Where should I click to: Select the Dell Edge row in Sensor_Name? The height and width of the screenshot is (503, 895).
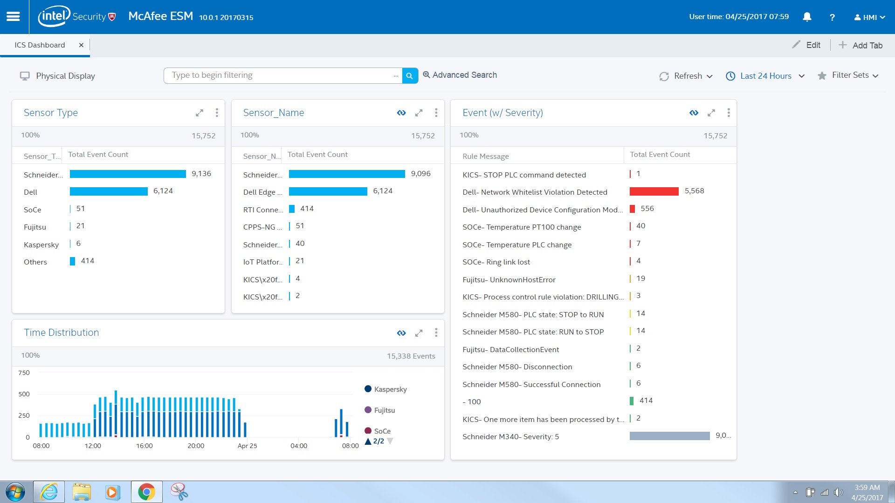tap(337, 192)
